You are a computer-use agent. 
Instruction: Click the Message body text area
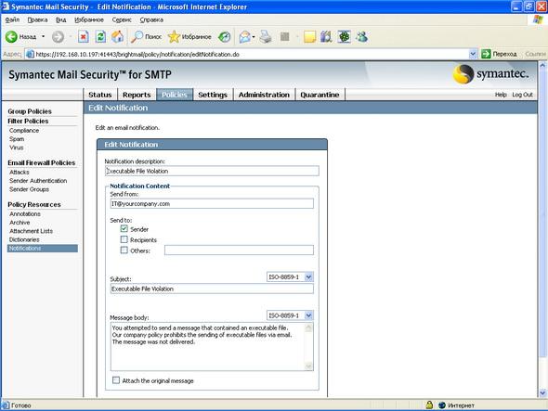click(x=212, y=346)
